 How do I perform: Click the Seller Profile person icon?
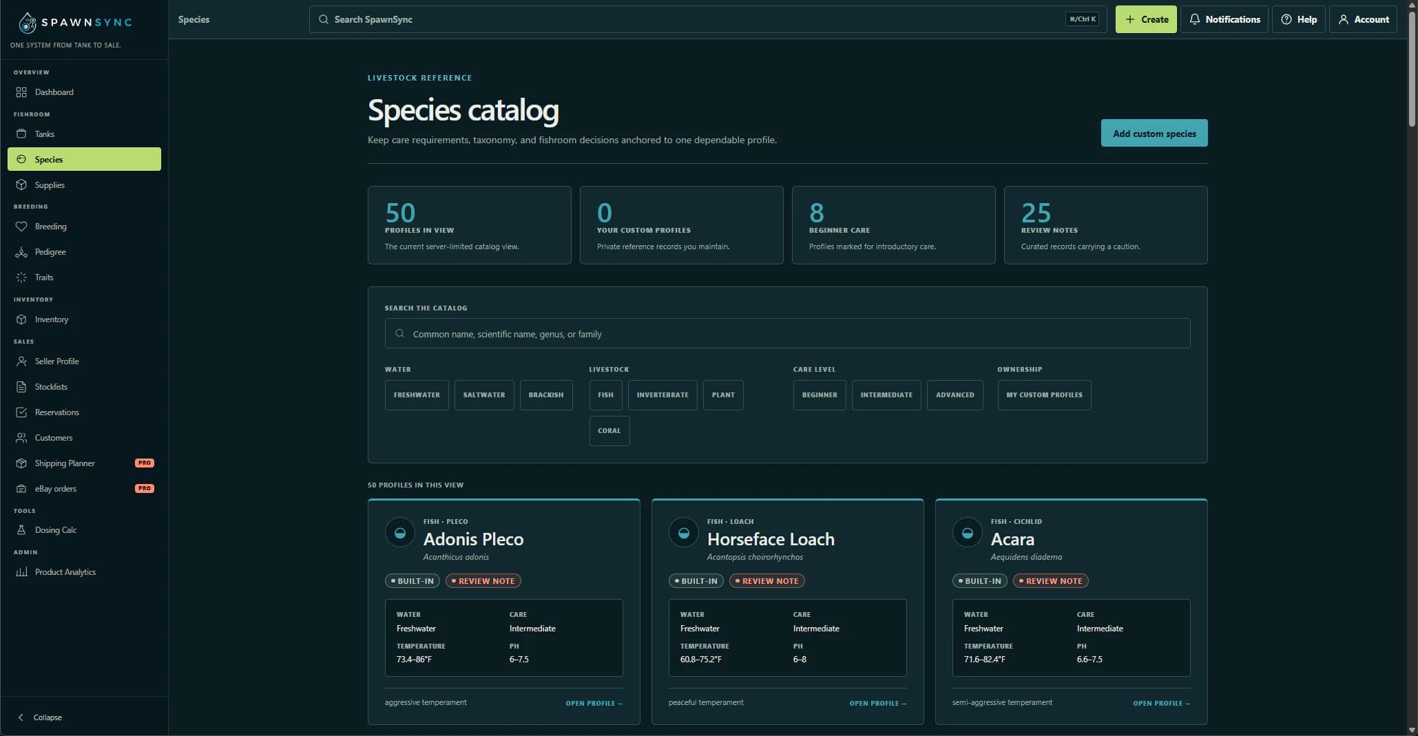click(x=21, y=361)
